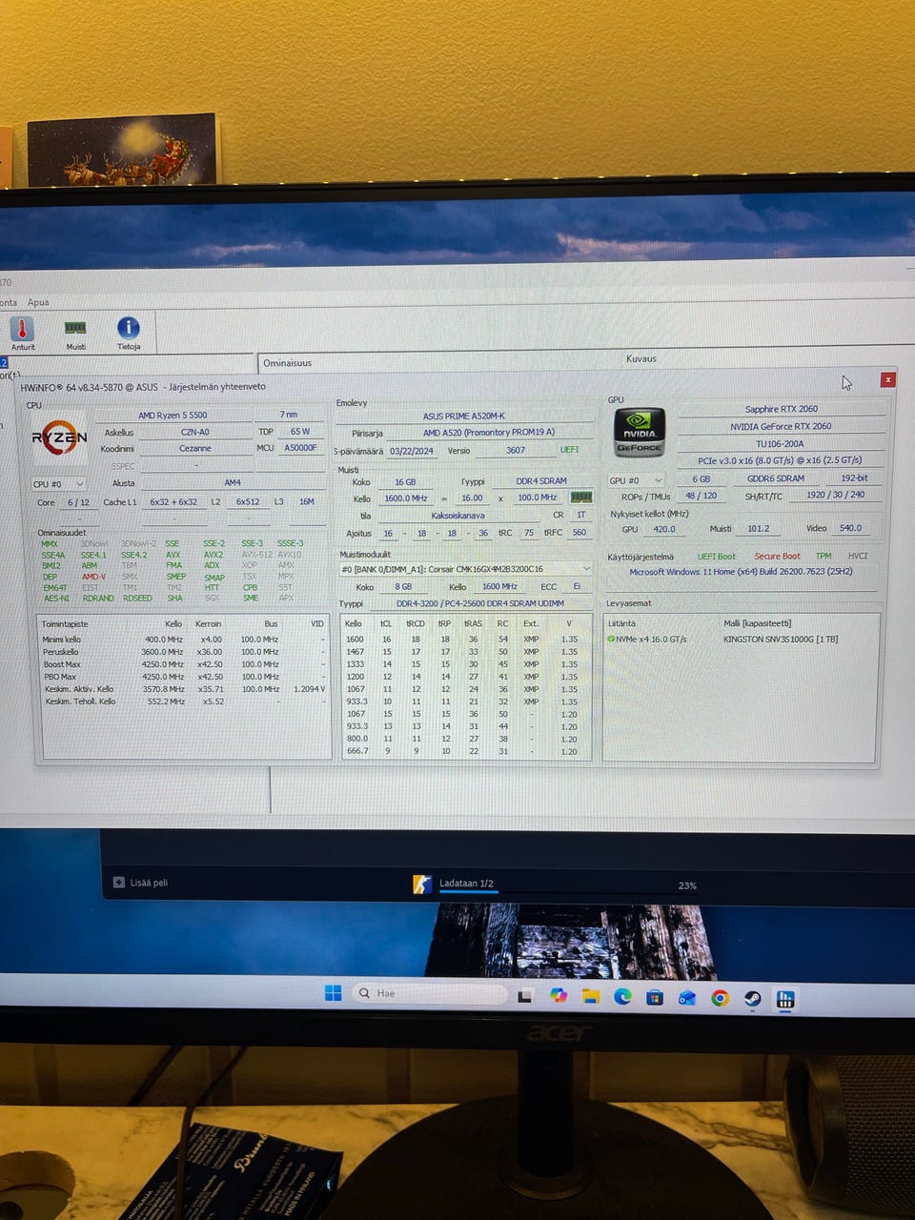Click the UEFI label beside BIOS version
The width and height of the screenshot is (915, 1220).
pyautogui.click(x=569, y=450)
